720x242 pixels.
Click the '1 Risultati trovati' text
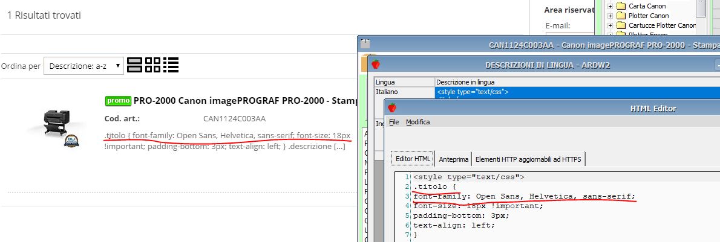coord(44,15)
